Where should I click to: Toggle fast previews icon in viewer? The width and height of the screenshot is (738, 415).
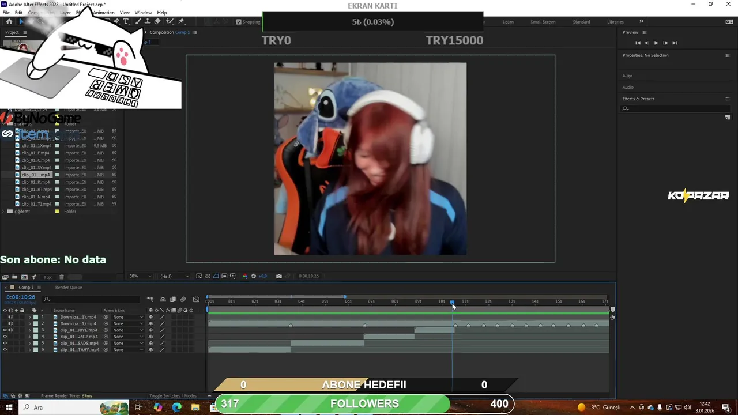(x=199, y=276)
